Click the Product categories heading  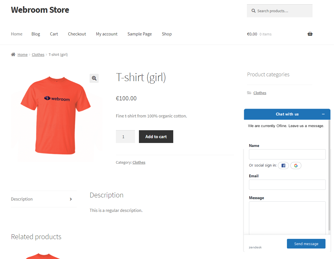268,74
